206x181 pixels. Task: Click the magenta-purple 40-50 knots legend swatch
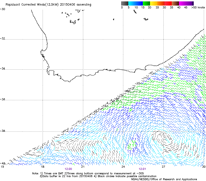tap(186, 3)
